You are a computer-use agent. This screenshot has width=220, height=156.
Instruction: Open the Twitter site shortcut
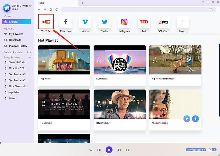[105, 22]
